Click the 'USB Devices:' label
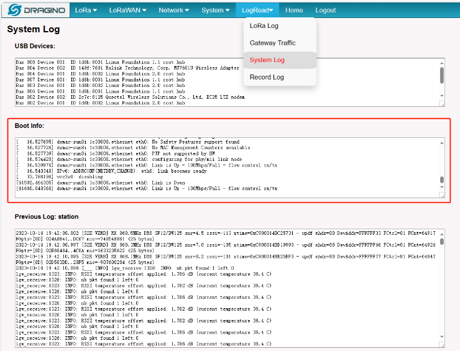 click(x=35, y=46)
